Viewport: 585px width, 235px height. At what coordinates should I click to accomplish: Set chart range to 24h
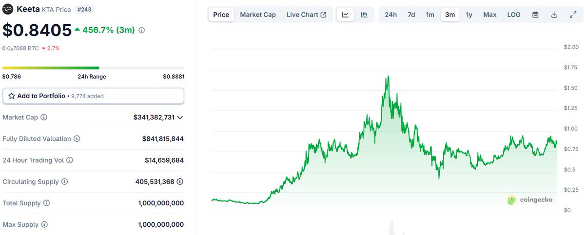pyautogui.click(x=390, y=15)
